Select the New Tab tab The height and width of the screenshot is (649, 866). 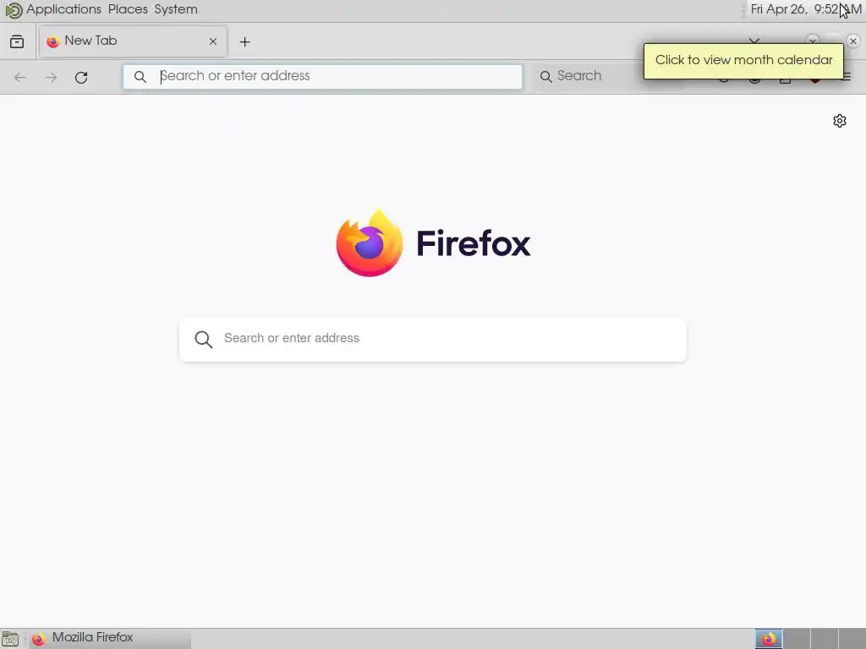(x=133, y=41)
